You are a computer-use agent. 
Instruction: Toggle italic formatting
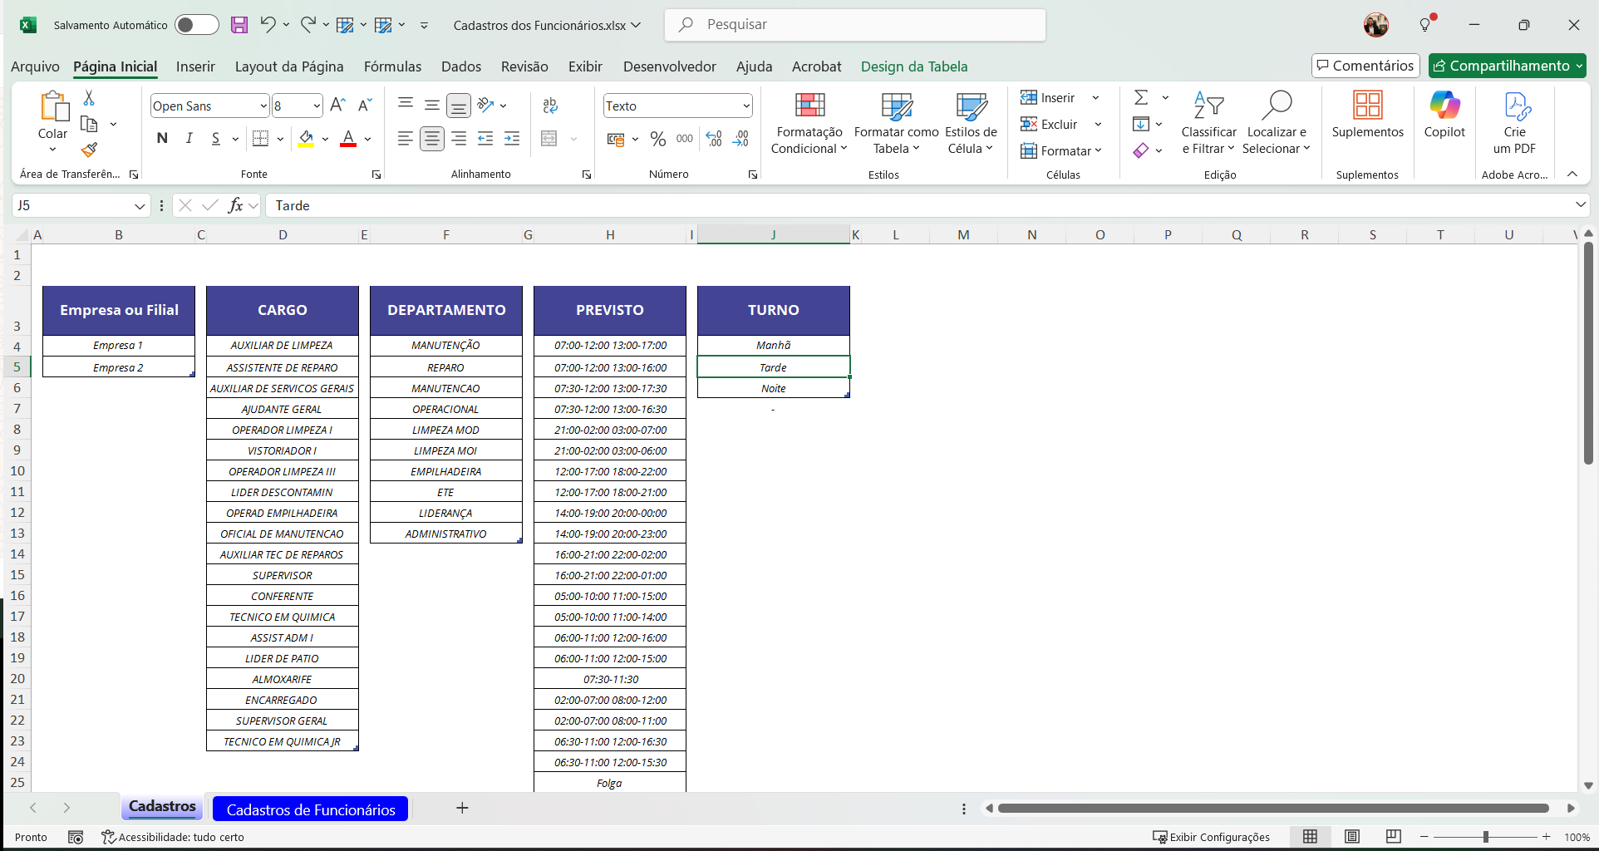click(x=189, y=139)
